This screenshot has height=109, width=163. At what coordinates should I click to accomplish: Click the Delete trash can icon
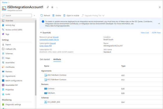pyautogui.click(x=53, y=15)
